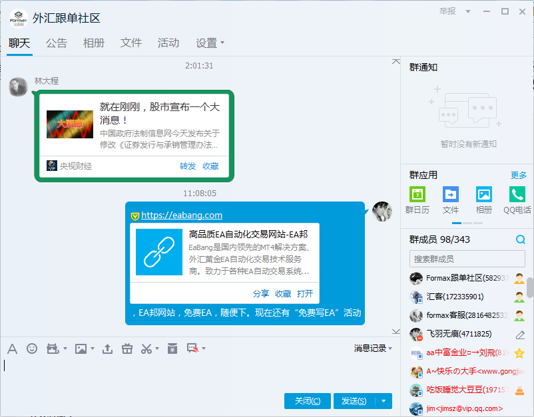
Task: Click the group member search magnifier
Action: [521, 239]
